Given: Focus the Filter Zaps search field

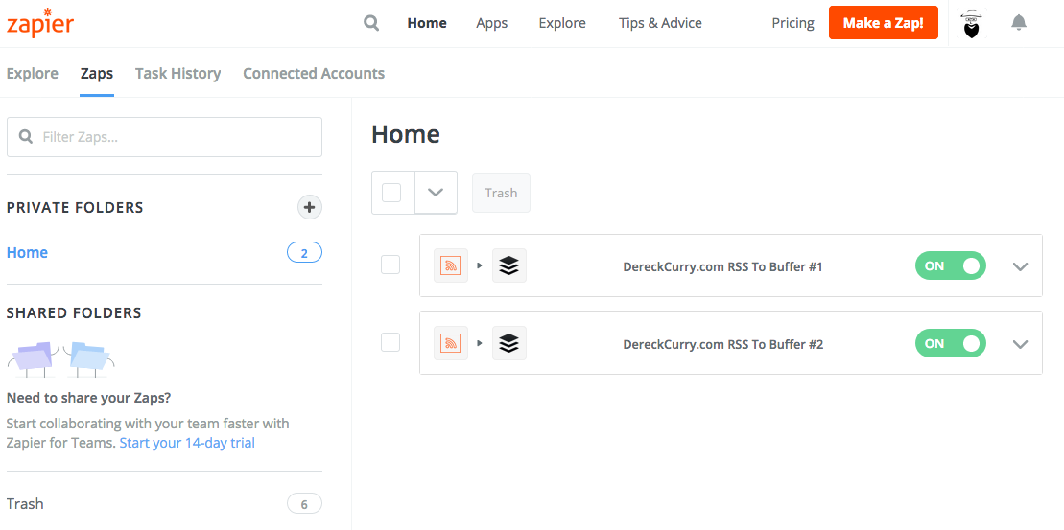Looking at the screenshot, I should click(164, 137).
